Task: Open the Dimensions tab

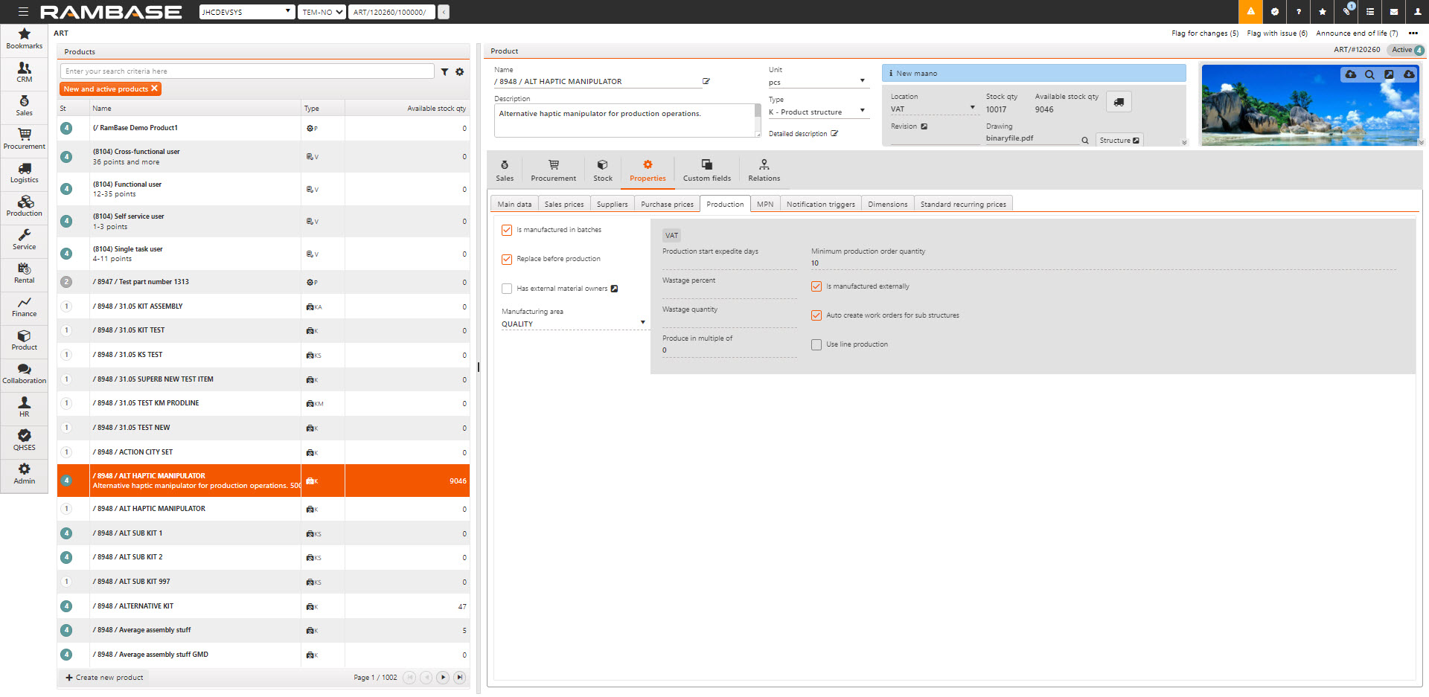Action: click(x=887, y=205)
